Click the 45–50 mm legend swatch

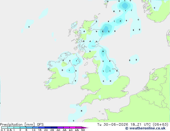click(x=79, y=128)
